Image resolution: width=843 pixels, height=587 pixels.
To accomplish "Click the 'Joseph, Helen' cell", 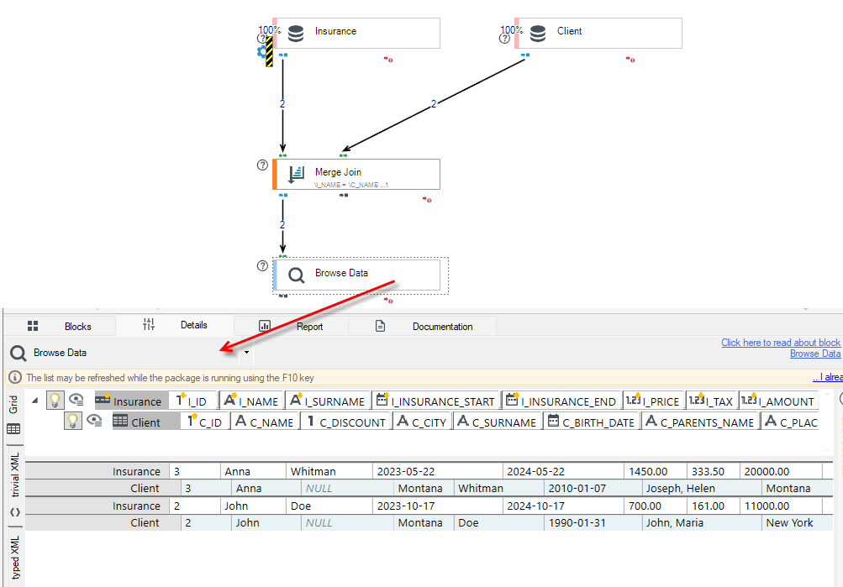I will [702, 488].
